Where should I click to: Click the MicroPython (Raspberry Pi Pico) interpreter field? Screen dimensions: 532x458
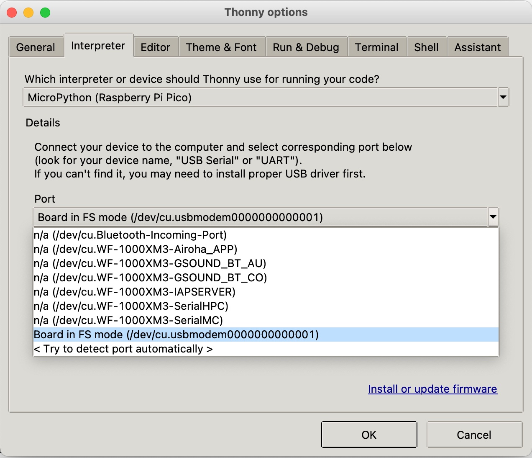coord(260,98)
